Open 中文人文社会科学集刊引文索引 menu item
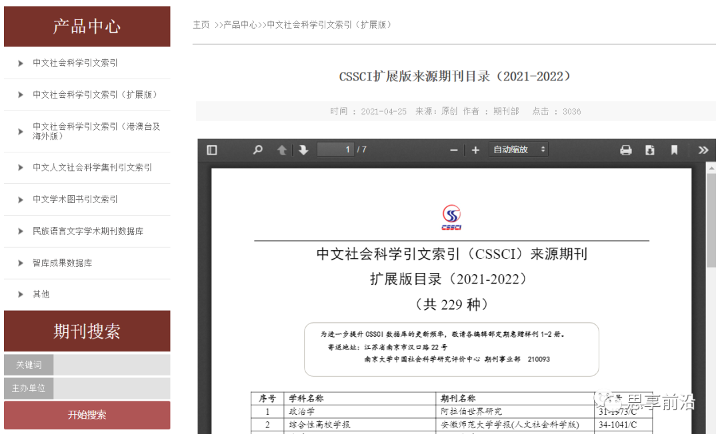720x434 pixels. tap(92, 167)
